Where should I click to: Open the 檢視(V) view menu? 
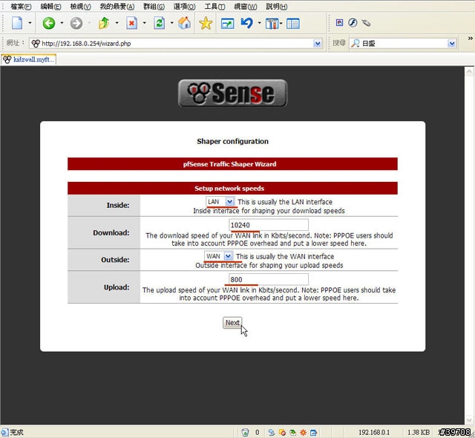(81, 7)
